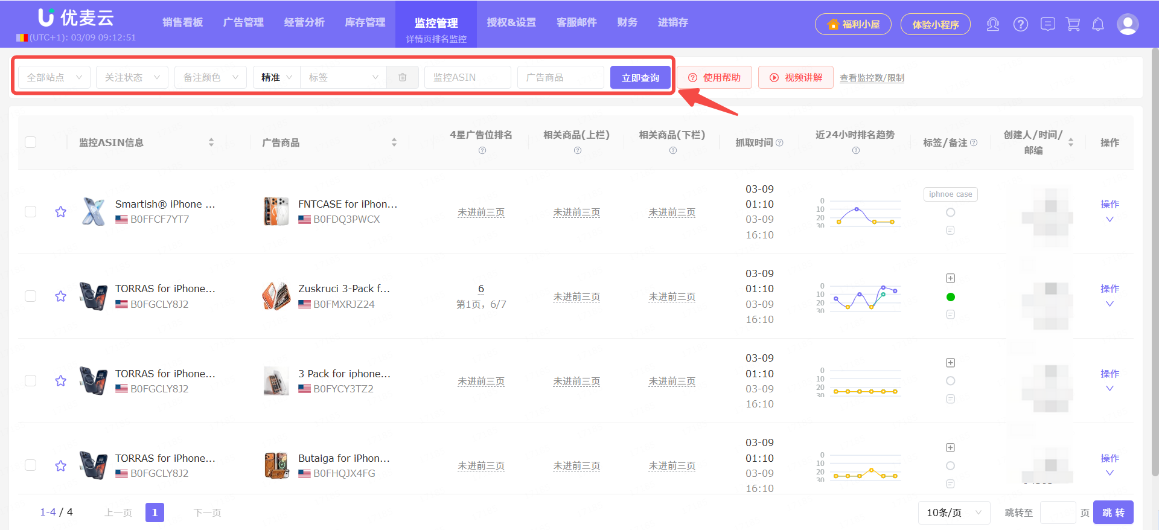Screen dimensions: 1159x530
Task: Open the customer service headset icon
Action: (992, 24)
